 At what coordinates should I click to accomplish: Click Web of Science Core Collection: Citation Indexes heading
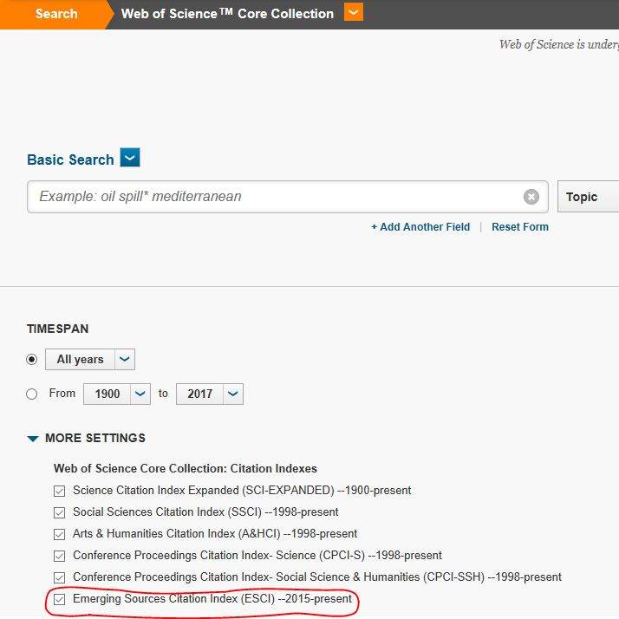(x=186, y=469)
